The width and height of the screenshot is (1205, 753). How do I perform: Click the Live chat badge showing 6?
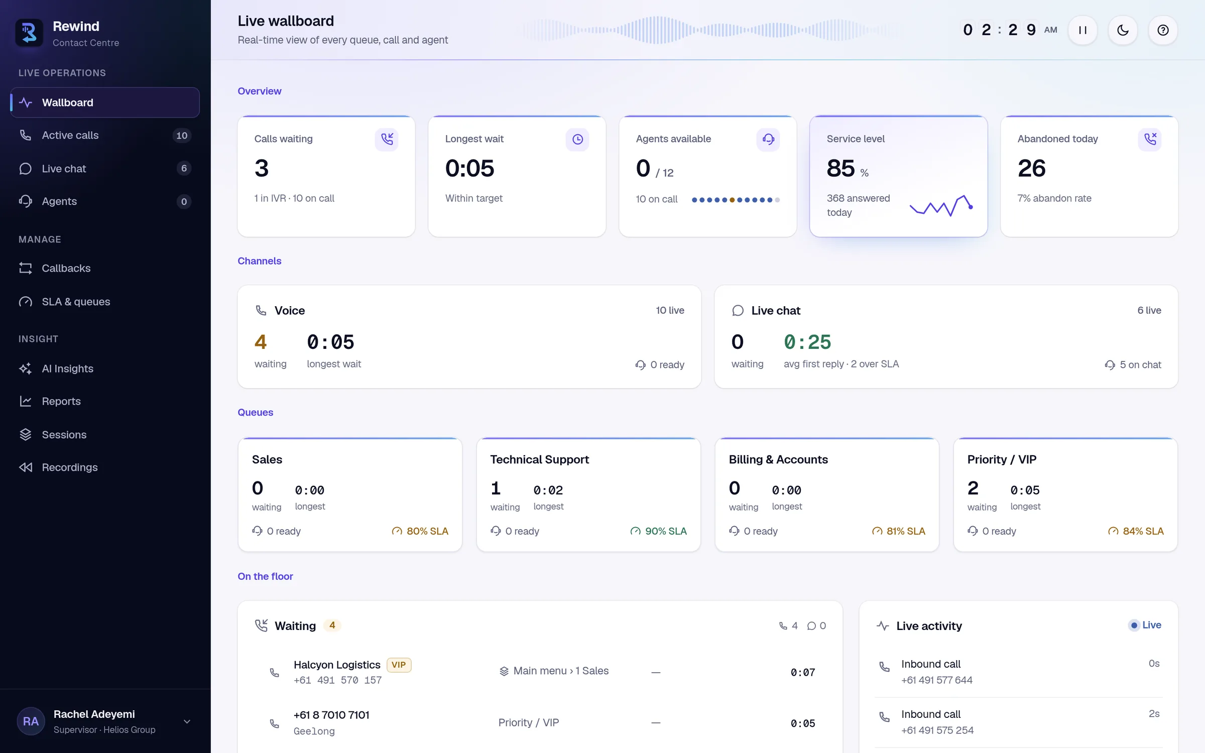coord(184,168)
